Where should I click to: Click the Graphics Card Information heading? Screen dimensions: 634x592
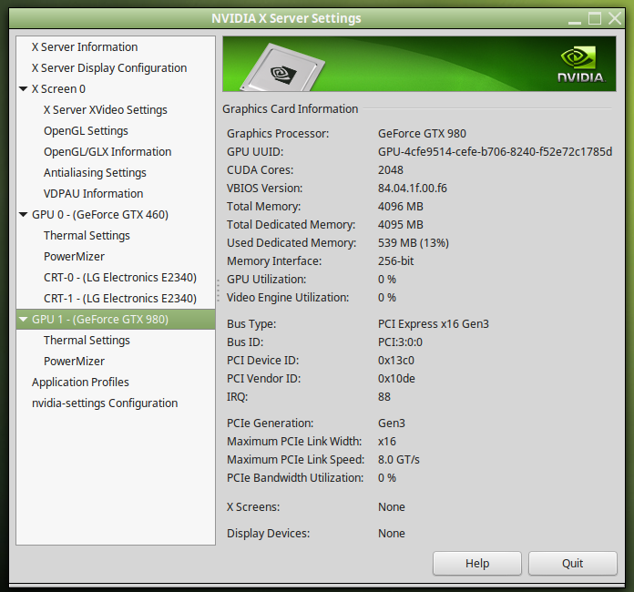tap(290, 108)
